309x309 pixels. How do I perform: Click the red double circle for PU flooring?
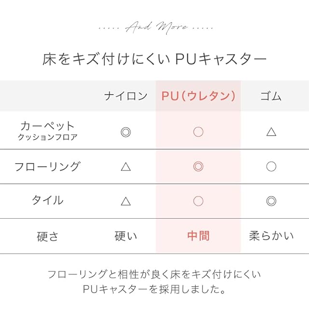pos(198,167)
